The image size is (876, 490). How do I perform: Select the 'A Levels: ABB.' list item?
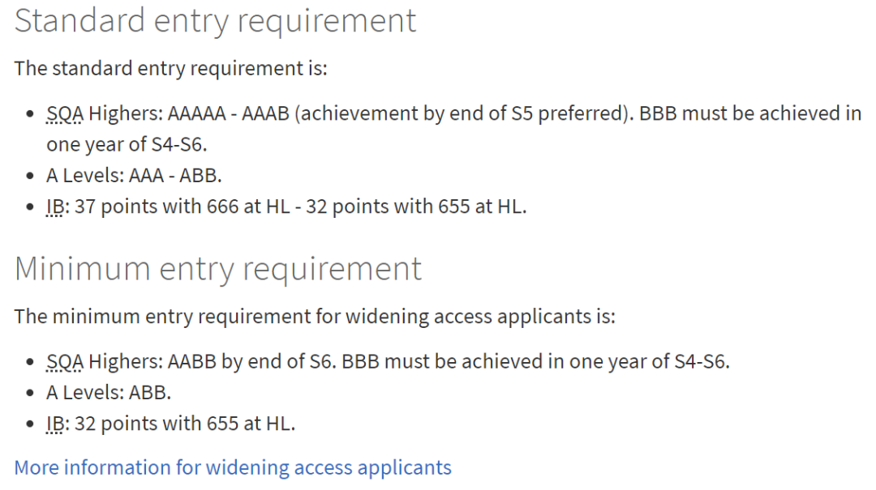point(109,392)
